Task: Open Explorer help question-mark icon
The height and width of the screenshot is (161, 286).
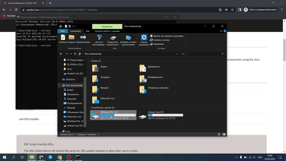Action: 225,31
